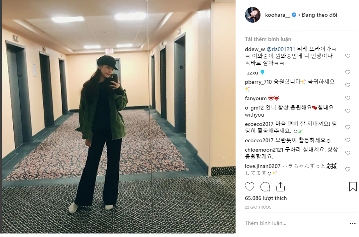Like love.jinan0207's comment
The image size is (359, 237).
(x=348, y=170)
